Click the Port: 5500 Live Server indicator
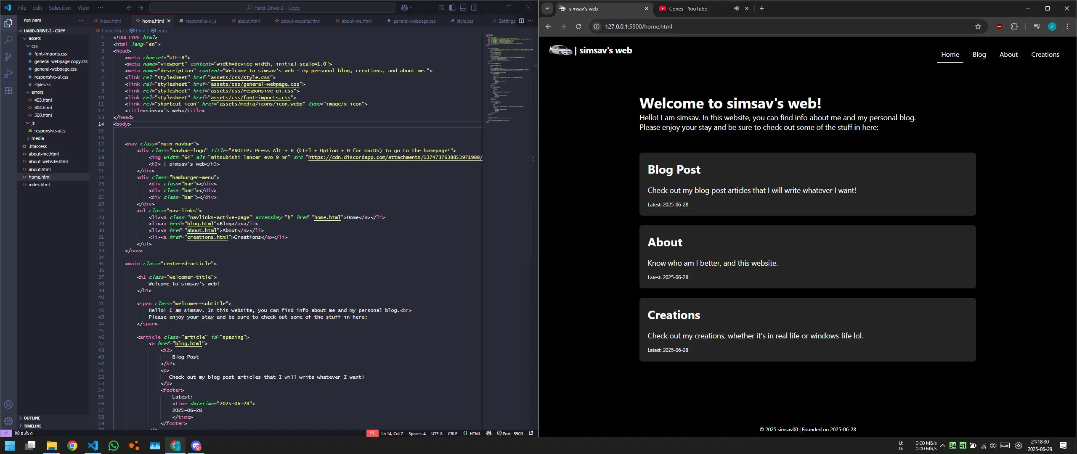Viewport: 1077px width, 454px height. tap(510, 433)
